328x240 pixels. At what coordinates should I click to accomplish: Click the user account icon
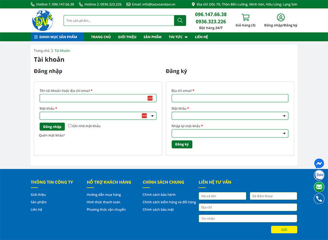click(281, 18)
